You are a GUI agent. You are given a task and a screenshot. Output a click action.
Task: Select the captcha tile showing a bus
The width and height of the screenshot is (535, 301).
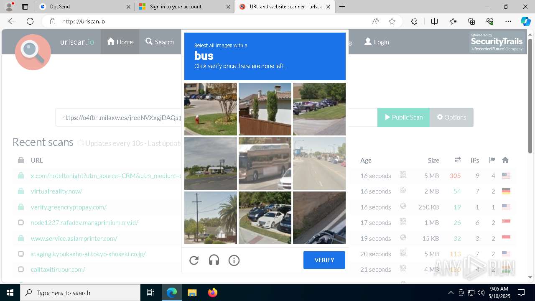(x=265, y=163)
